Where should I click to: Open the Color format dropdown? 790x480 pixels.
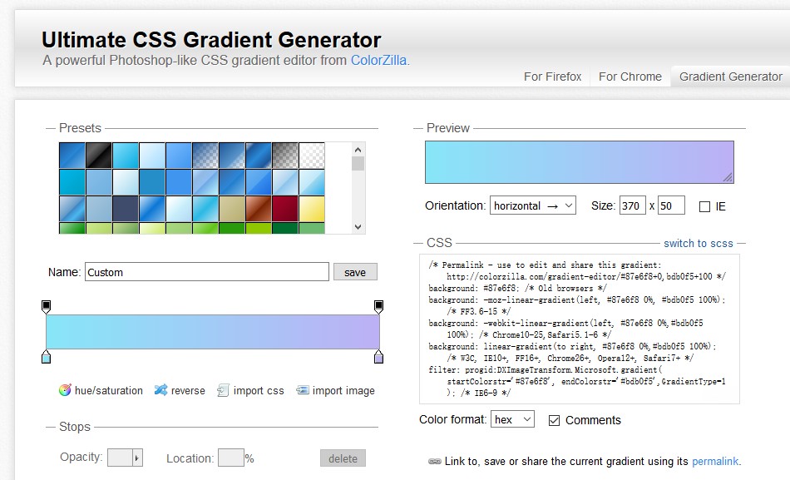(x=512, y=420)
